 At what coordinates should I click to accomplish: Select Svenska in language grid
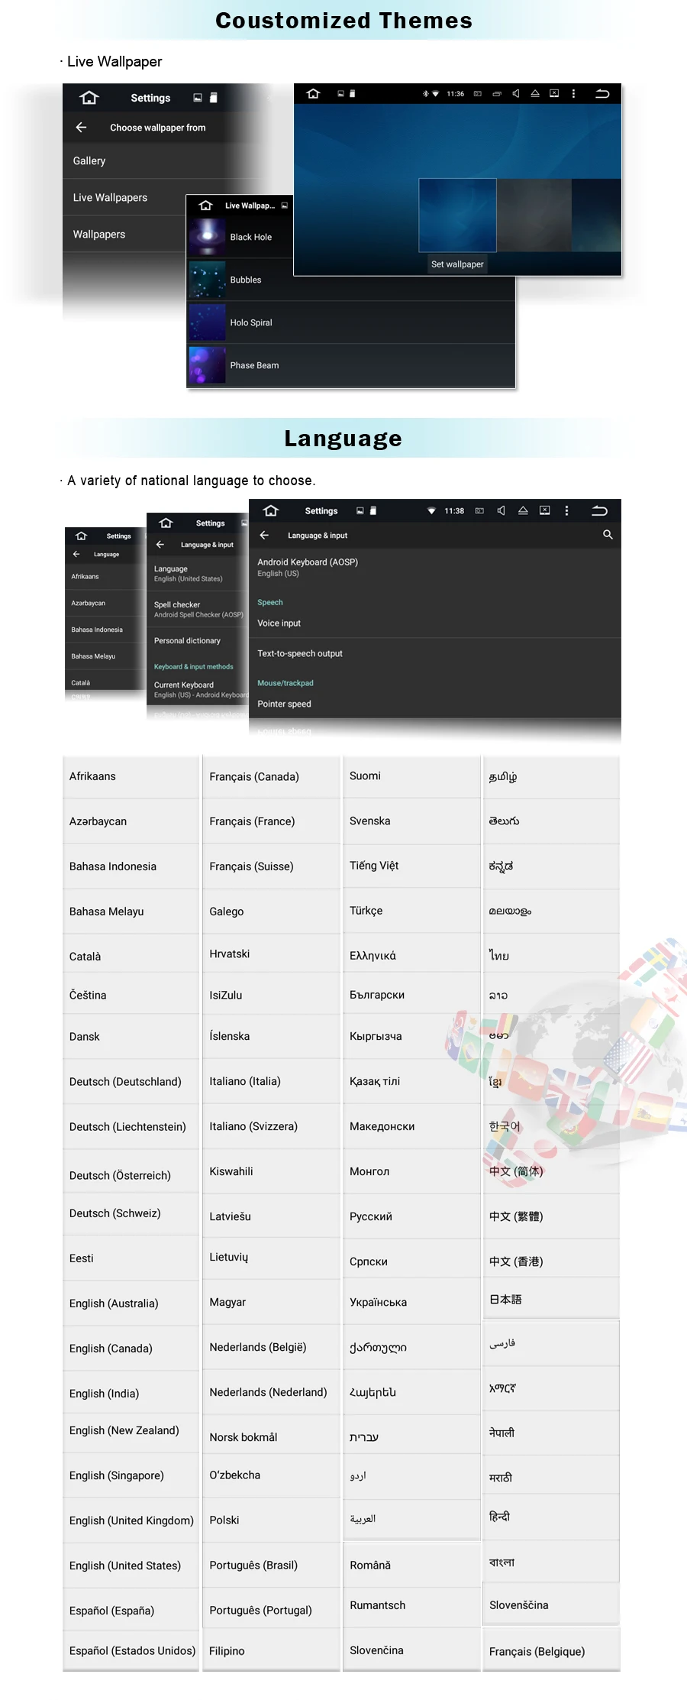(x=411, y=821)
